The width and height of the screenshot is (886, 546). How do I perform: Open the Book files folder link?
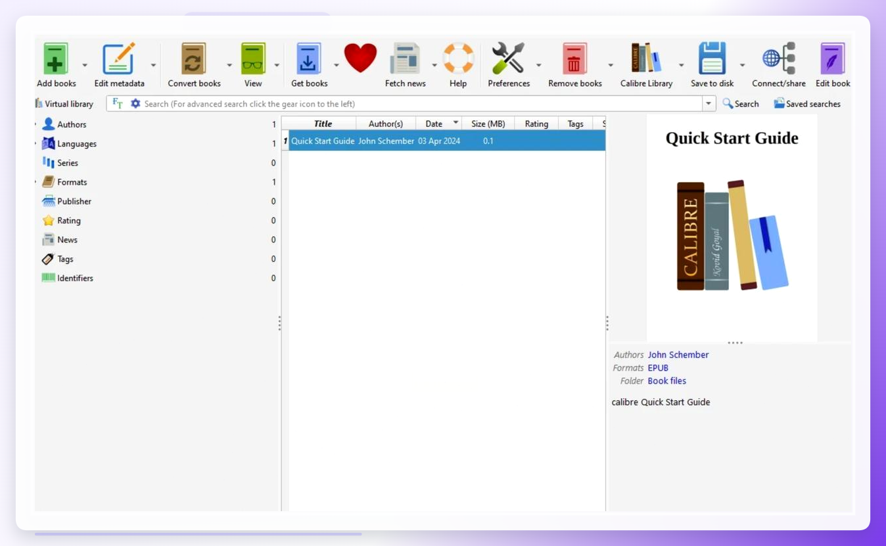click(667, 381)
